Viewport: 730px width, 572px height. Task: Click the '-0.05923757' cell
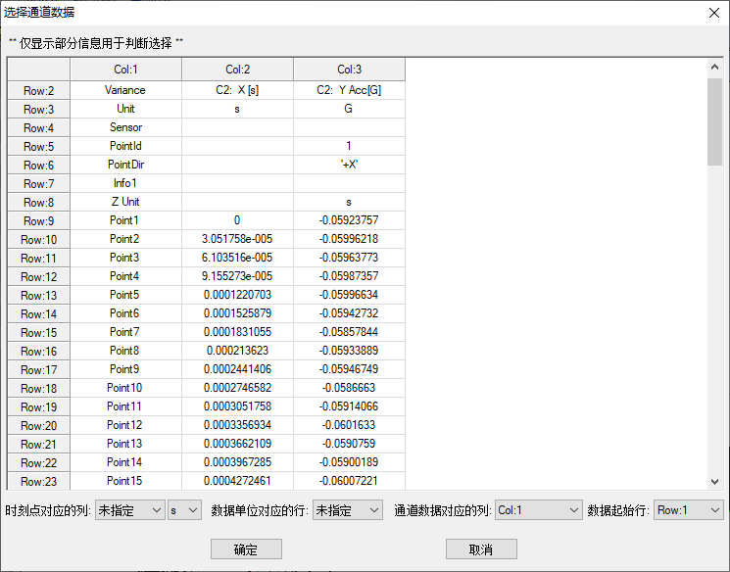[x=349, y=220]
